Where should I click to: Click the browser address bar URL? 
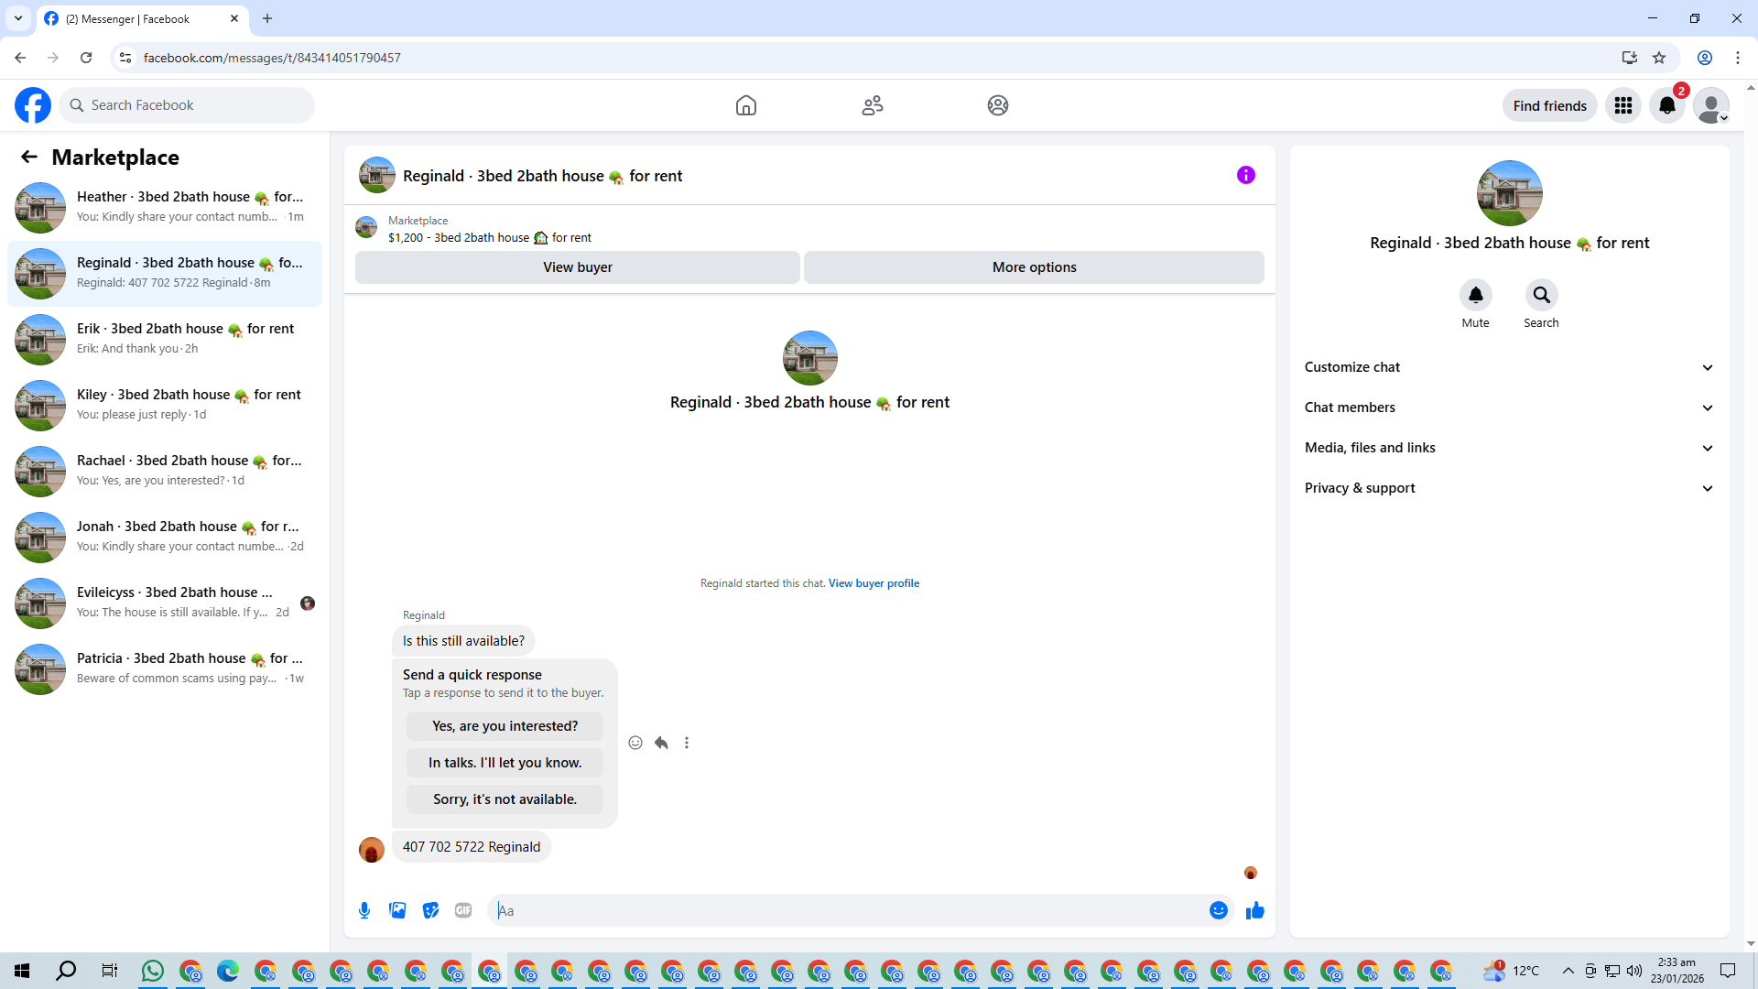[x=272, y=58]
